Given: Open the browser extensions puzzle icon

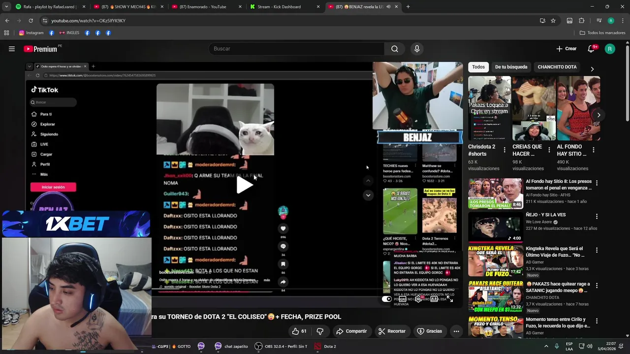Looking at the screenshot, I should 582,21.
